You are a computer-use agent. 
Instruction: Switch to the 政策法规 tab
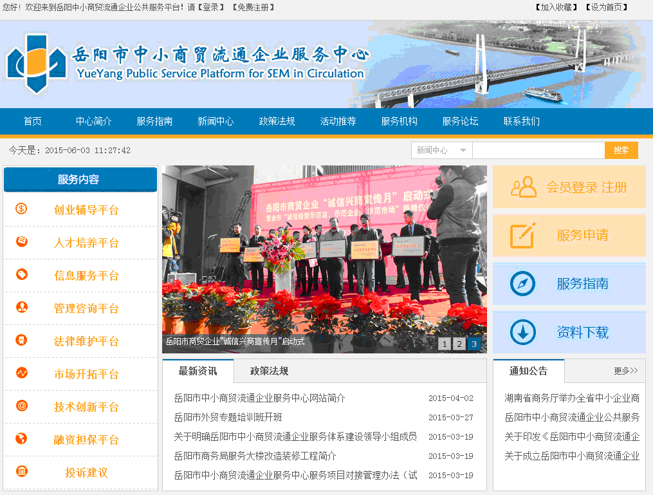pos(269,371)
